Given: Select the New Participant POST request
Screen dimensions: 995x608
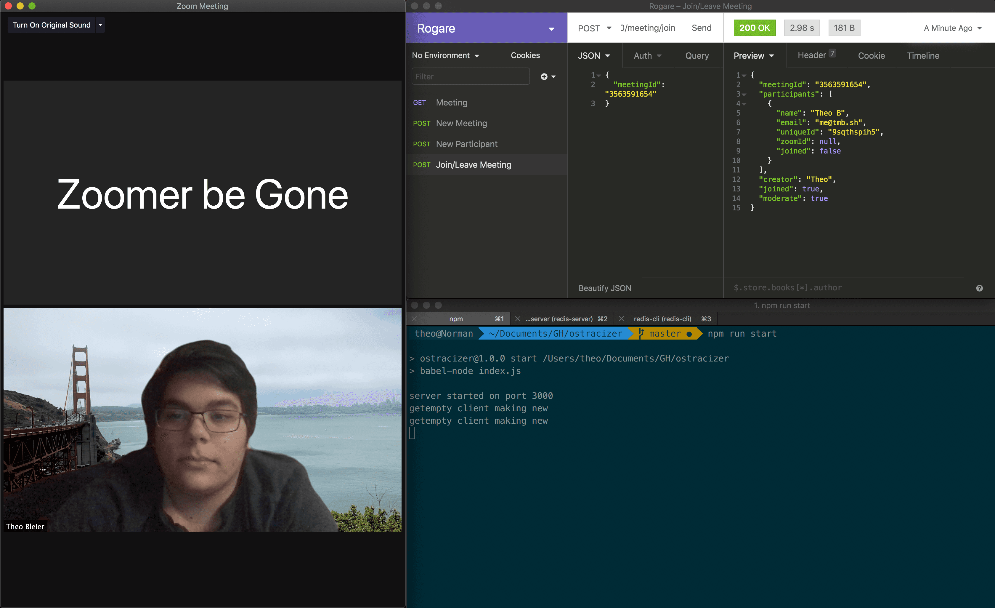Looking at the screenshot, I should point(466,144).
